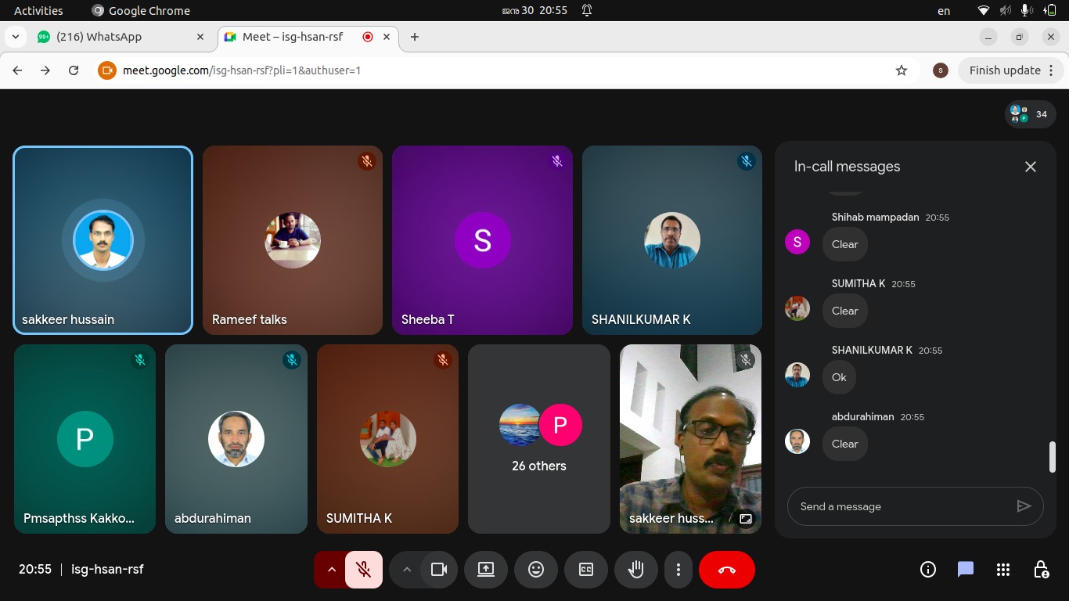1069x601 pixels.
Task: Click the raise hand icon
Action: click(636, 570)
